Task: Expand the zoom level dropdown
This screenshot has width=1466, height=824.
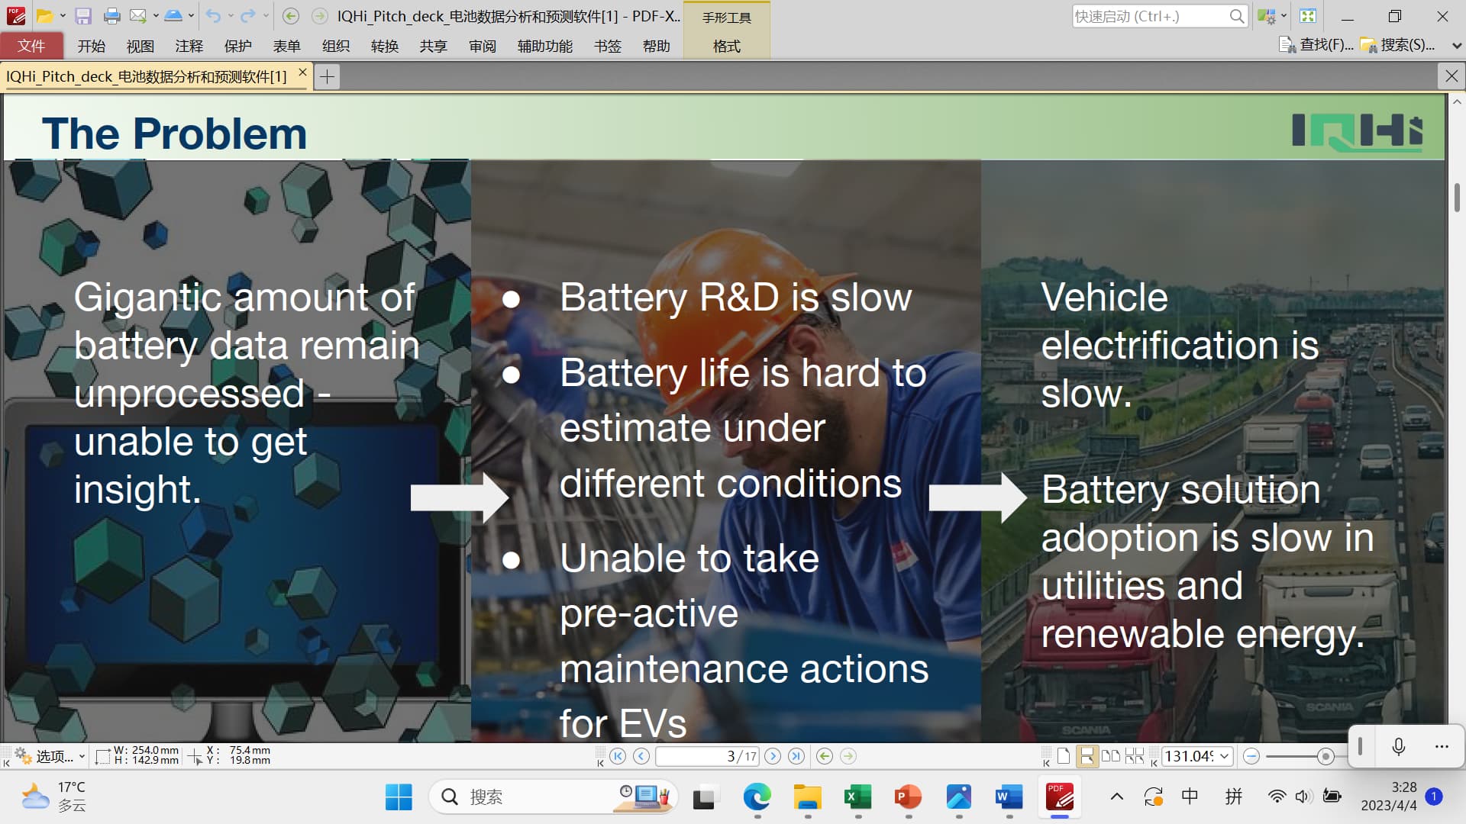Action: coord(1225,756)
